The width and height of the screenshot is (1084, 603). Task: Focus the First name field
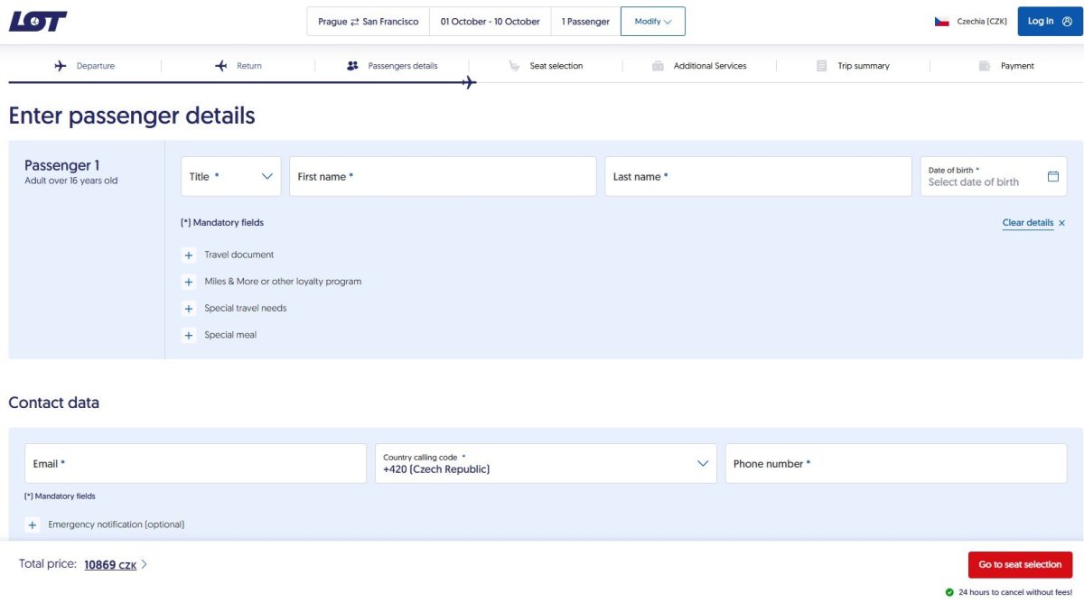pos(443,177)
